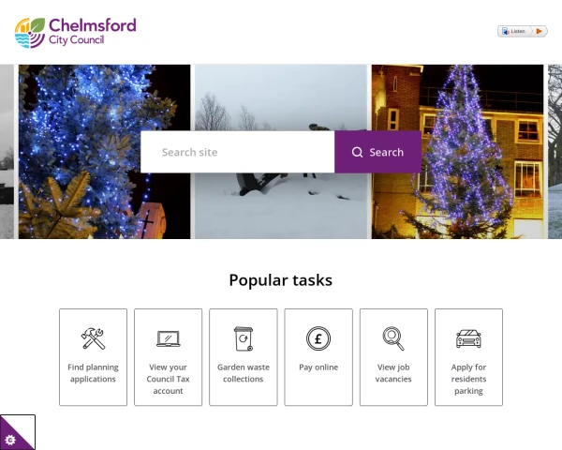Click inside the Search site field

coord(238,152)
